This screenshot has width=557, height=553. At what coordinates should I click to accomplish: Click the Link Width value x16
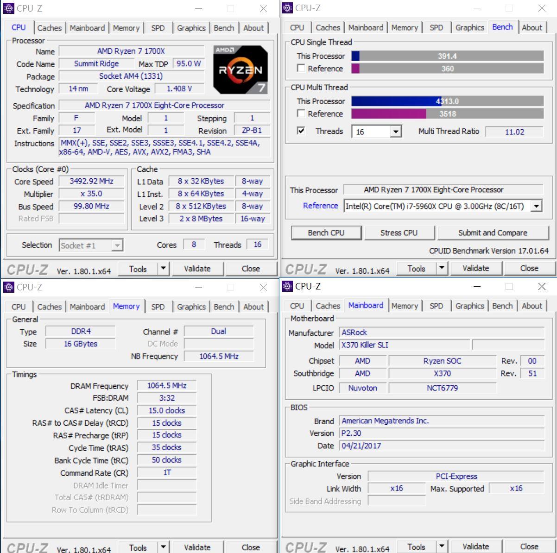click(x=397, y=488)
